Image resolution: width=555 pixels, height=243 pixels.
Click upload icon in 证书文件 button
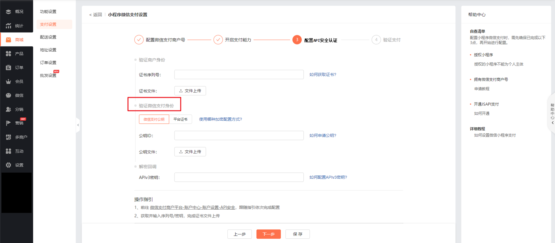click(181, 91)
